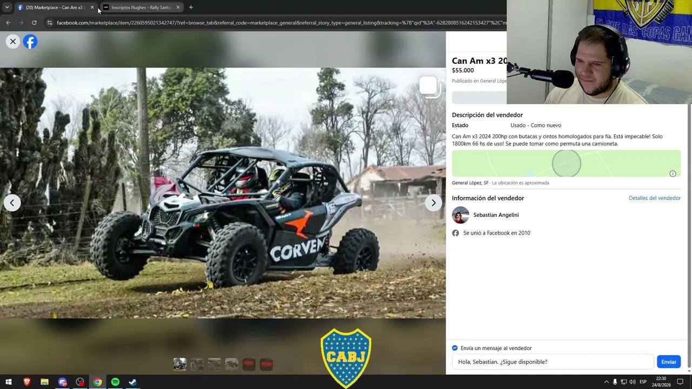Reload the current page

34,23
